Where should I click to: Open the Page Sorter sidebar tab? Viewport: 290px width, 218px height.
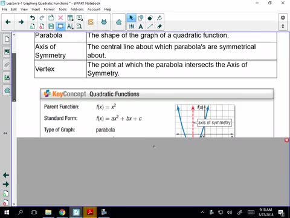[x=7, y=39]
